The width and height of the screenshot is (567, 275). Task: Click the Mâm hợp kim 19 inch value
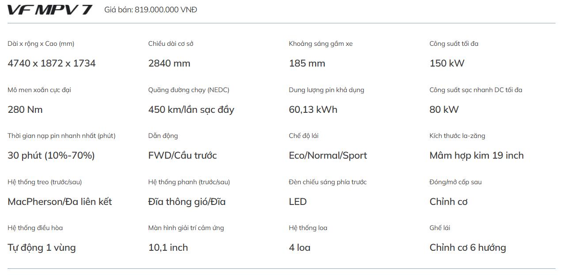pos(476,156)
